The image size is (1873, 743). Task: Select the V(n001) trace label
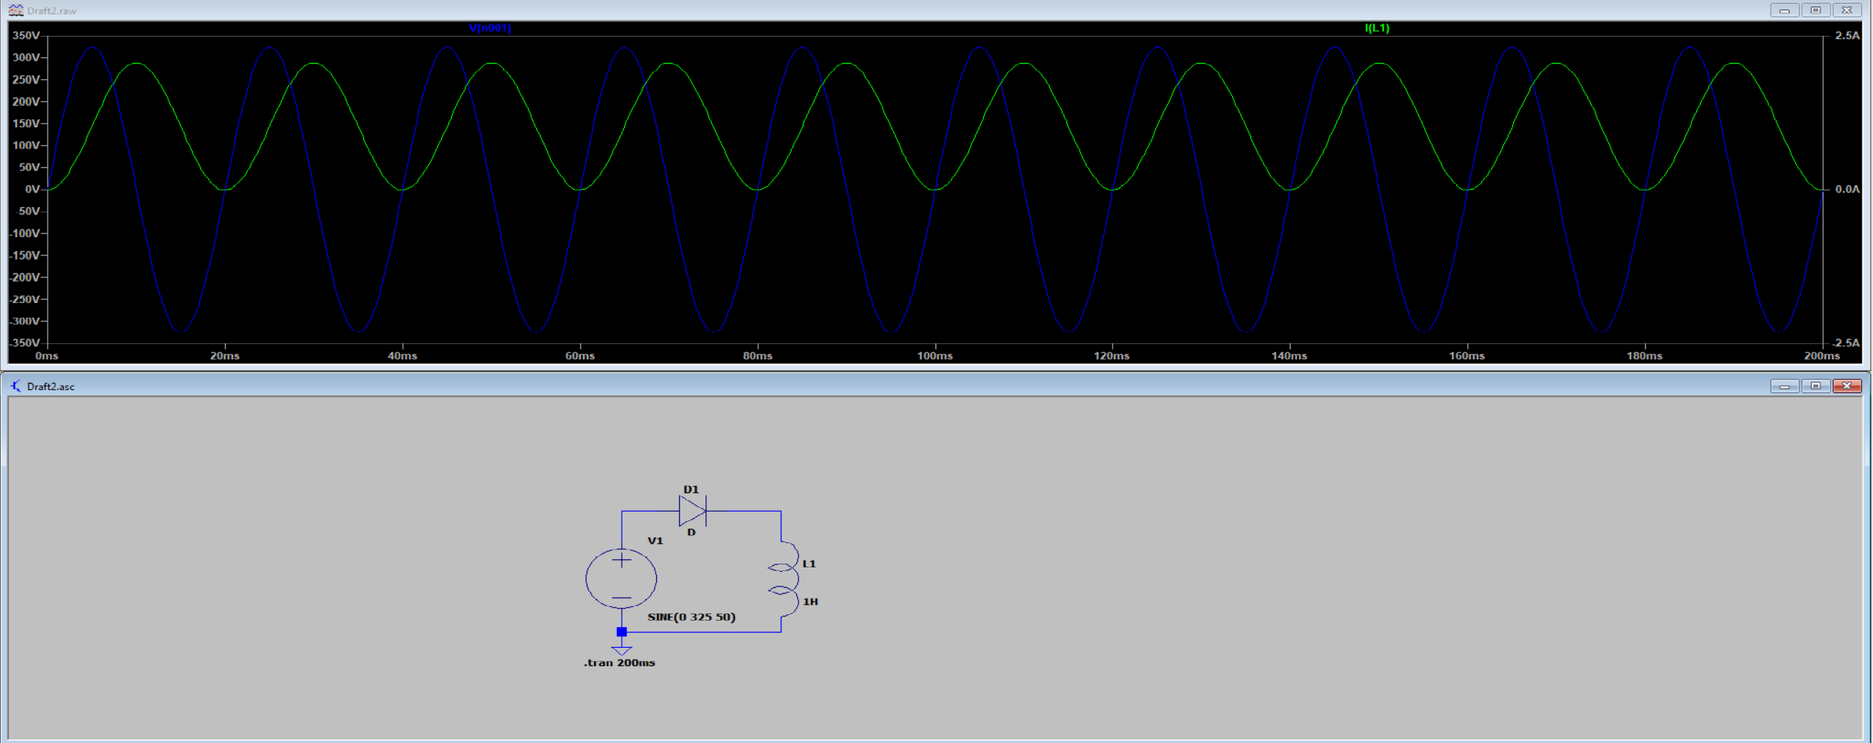[x=490, y=28]
